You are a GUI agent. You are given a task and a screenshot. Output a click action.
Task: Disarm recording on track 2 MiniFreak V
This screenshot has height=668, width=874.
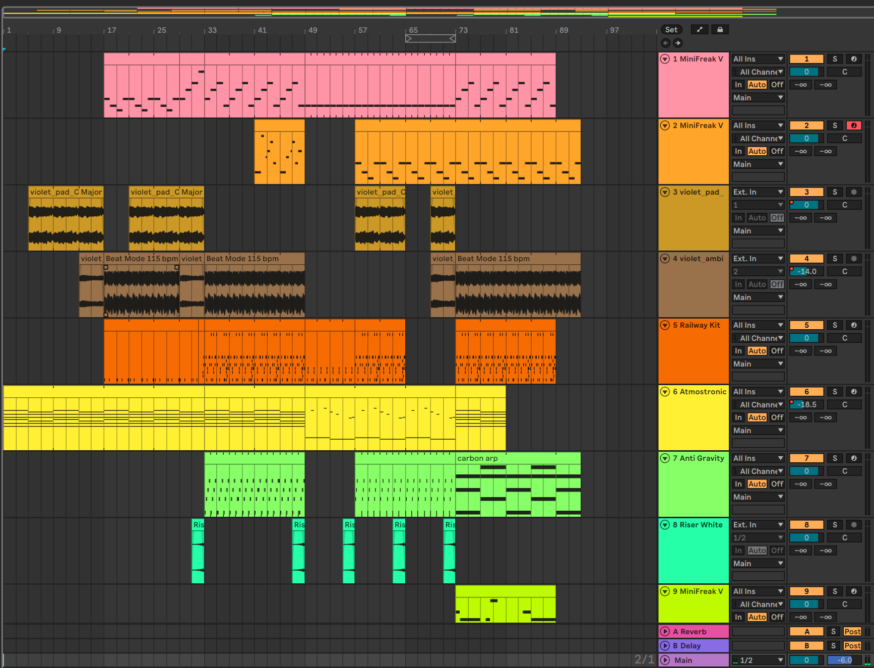click(x=854, y=126)
